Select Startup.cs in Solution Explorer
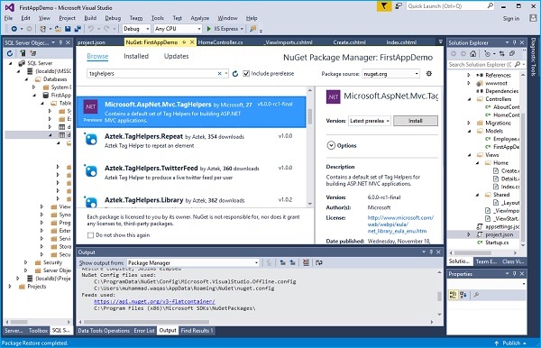 [497, 243]
